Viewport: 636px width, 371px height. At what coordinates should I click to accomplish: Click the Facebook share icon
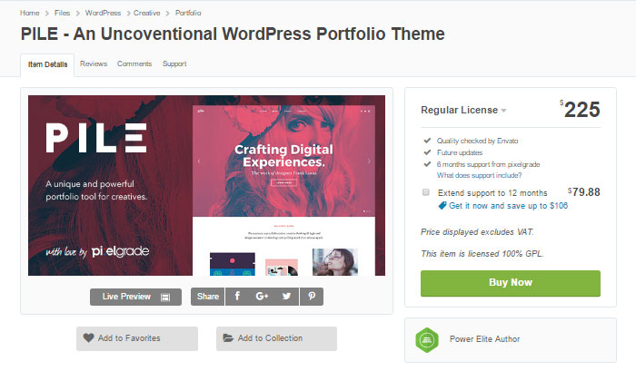[238, 297]
